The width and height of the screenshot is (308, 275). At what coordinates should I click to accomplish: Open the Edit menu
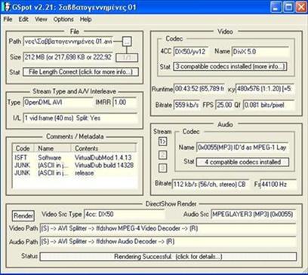pyautogui.click(x=23, y=20)
